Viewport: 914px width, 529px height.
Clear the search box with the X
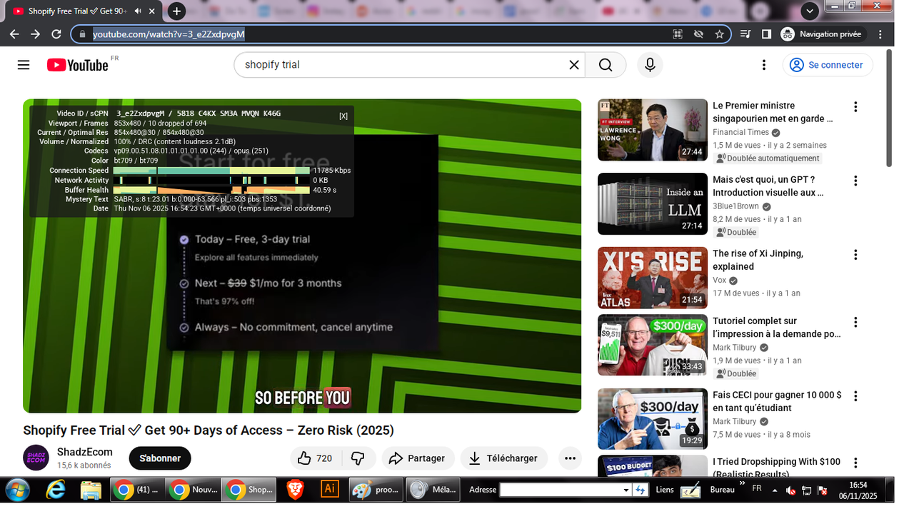[x=574, y=65]
